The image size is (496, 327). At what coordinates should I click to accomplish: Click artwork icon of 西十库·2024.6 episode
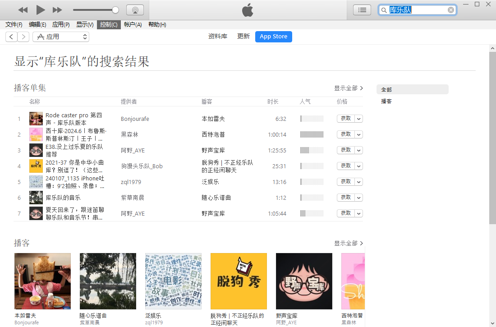(x=36, y=134)
